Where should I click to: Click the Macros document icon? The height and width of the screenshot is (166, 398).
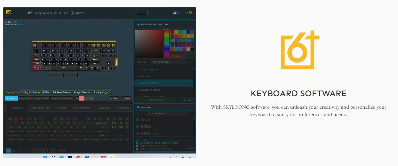click(x=72, y=13)
